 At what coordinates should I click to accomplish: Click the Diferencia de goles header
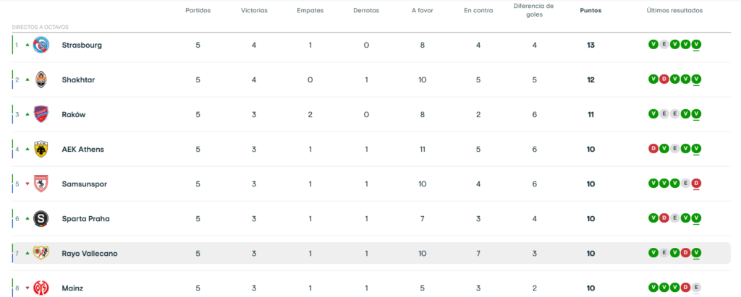[x=533, y=10]
